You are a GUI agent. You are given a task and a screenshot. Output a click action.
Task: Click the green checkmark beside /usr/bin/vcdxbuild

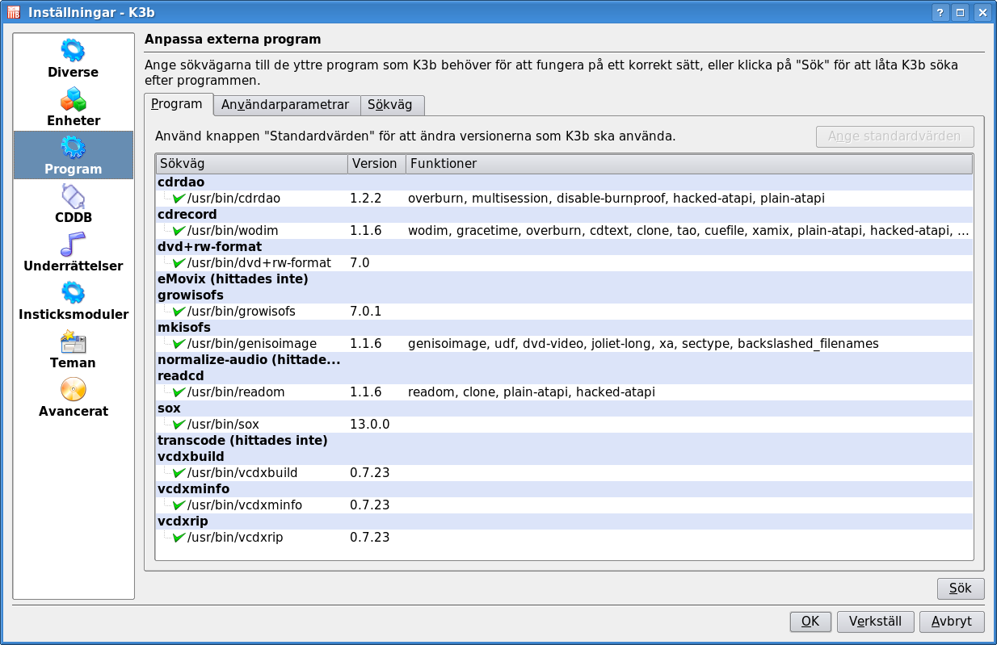179,472
